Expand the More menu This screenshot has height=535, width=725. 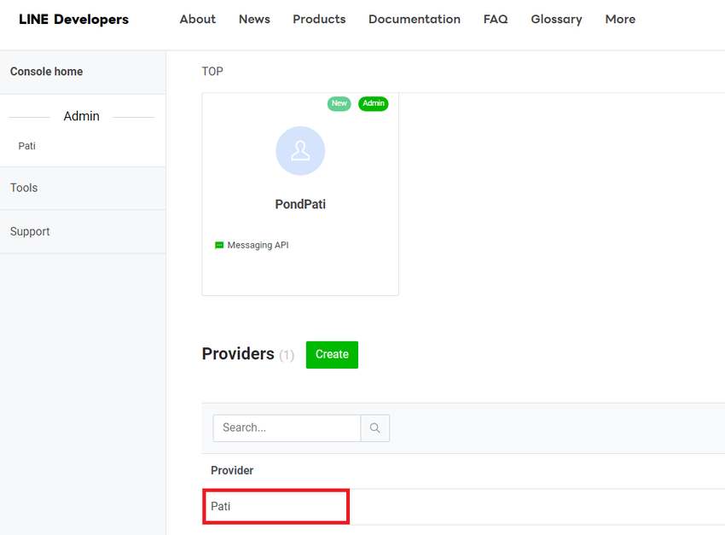tap(620, 20)
